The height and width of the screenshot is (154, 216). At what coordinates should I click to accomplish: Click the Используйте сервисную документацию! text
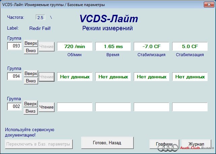click(30, 132)
